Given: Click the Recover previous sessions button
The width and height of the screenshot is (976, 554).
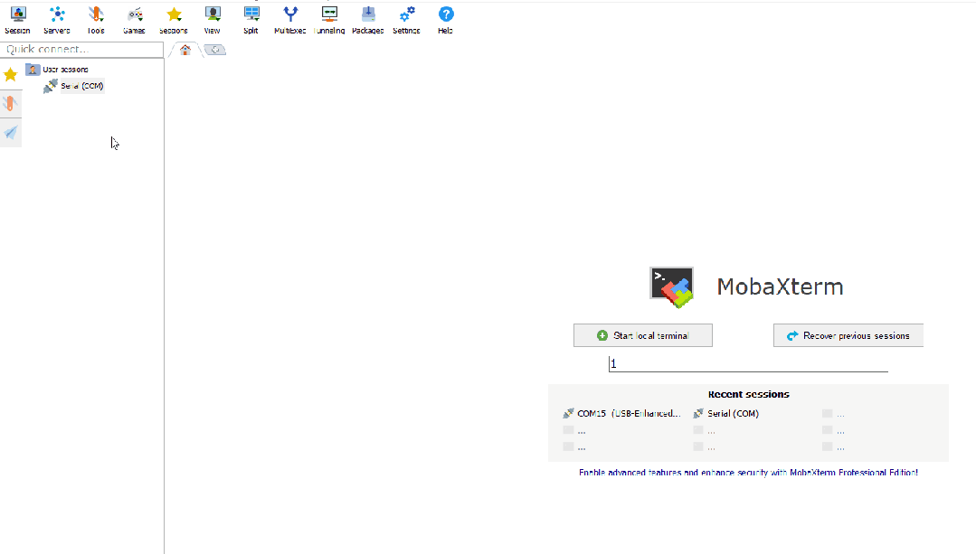Looking at the screenshot, I should [x=848, y=336].
